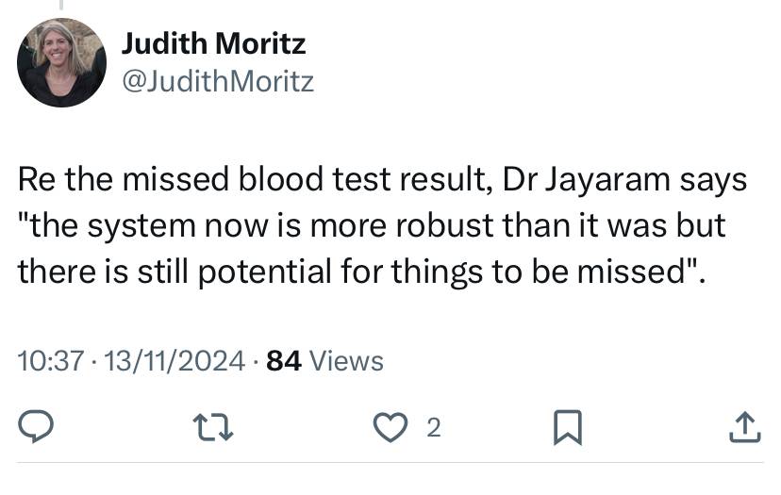Click the 10:37 timestamp
This screenshot has width=781, height=495.
[51, 361]
